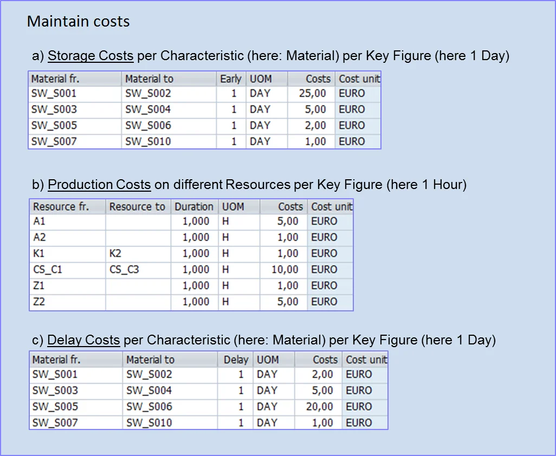Click the empty 'Resource to' cell for Z2
The image size is (556, 456).
(138, 302)
